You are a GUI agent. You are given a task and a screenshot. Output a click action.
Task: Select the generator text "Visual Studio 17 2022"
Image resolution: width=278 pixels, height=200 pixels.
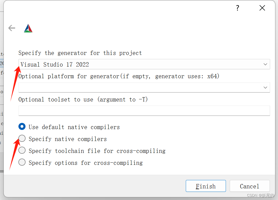54,64
